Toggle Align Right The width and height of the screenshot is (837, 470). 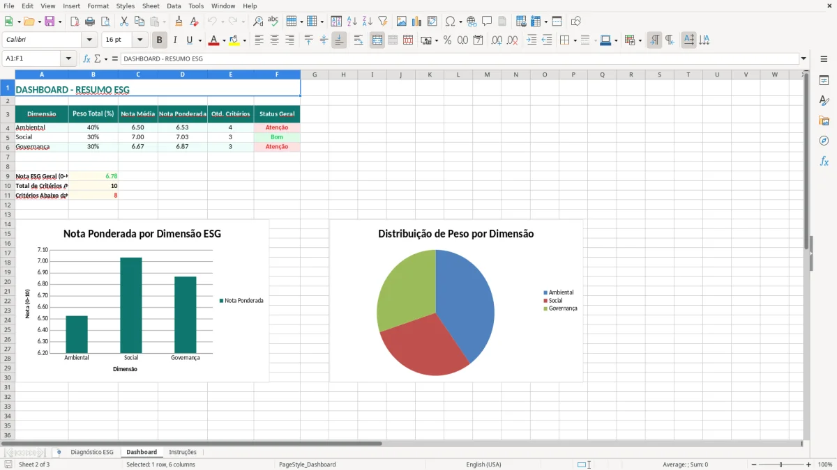[290, 40]
